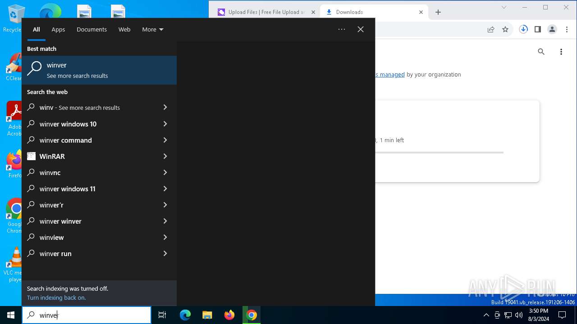
Task: Switch to the All search tab
Action: pyautogui.click(x=37, y=29)
